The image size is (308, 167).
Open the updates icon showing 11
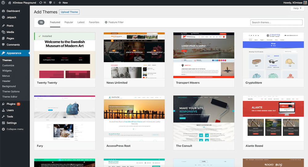pyautogui.click(x=40, y=3)
